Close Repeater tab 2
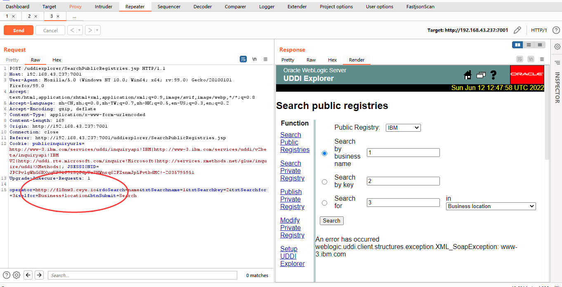Viewport: 562px width, 287px height. pos(35,16)
